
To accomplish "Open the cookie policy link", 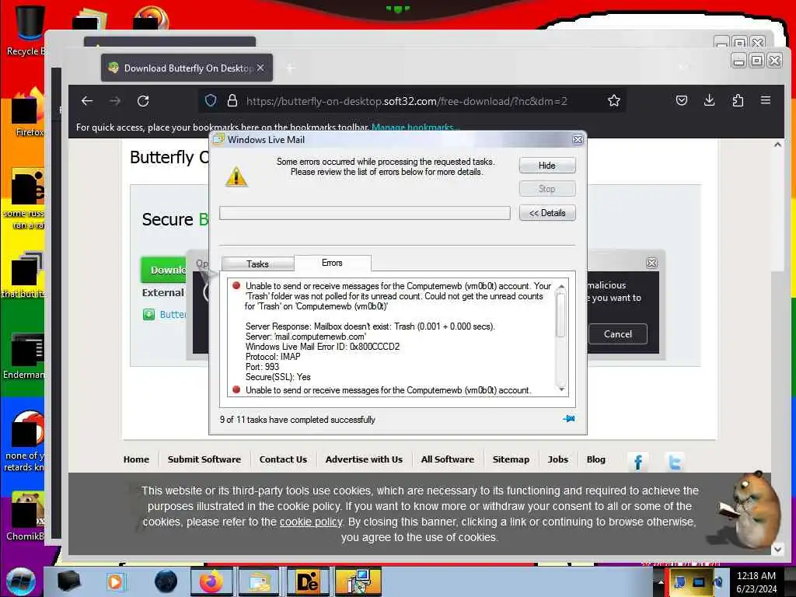I will click(311, 522).
